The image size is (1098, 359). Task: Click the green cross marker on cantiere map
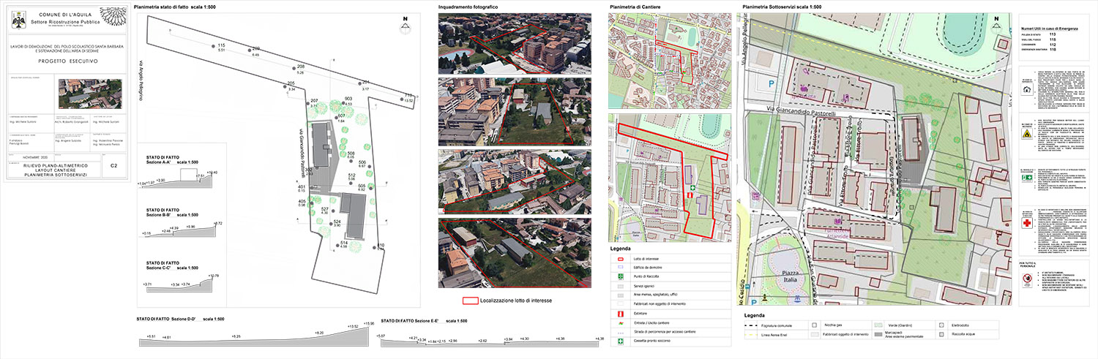point(692,188)
